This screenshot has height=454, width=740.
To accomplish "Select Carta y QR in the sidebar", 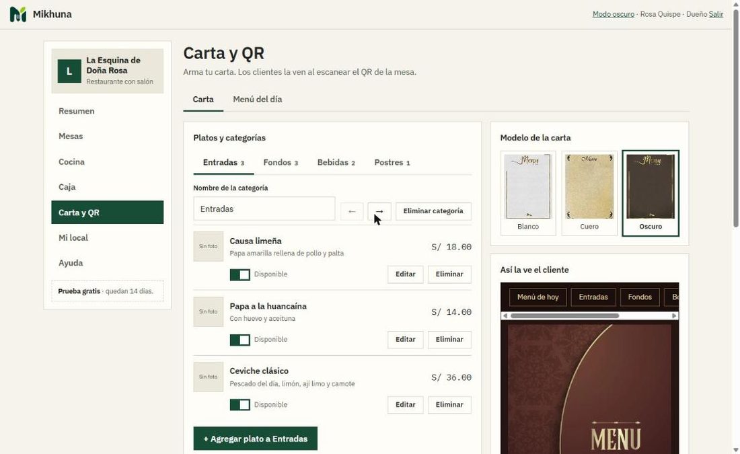I will coord(108,213).
